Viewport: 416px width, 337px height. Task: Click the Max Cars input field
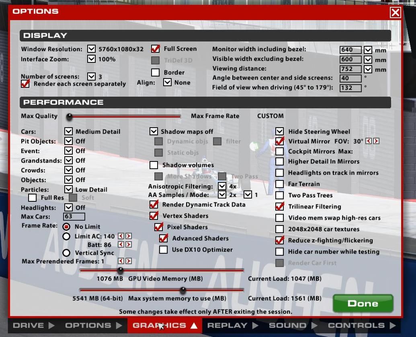click(x=74, y=217)
